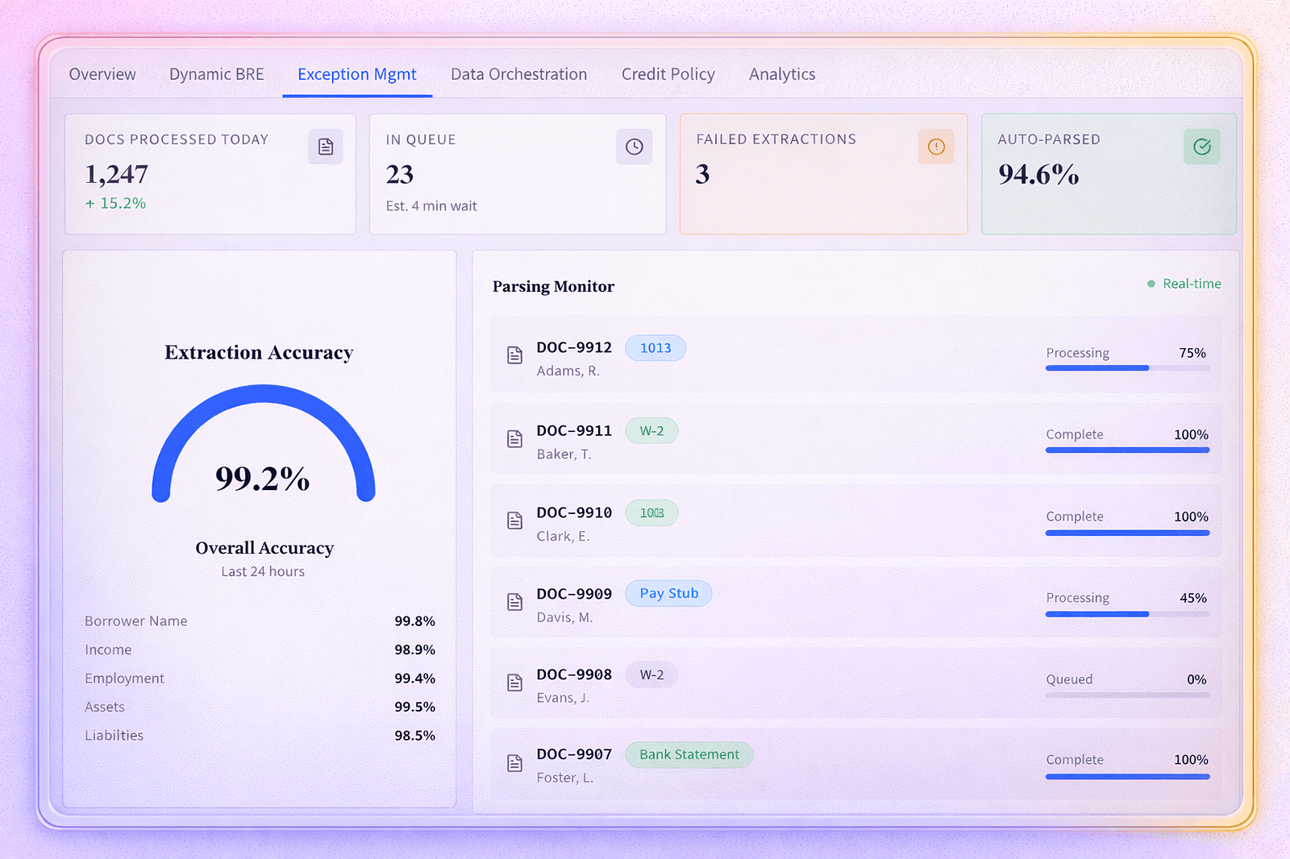This screenshot has height=859, width=1290.
Task: Open the Analytics tab
Action: tap(781, 74)
